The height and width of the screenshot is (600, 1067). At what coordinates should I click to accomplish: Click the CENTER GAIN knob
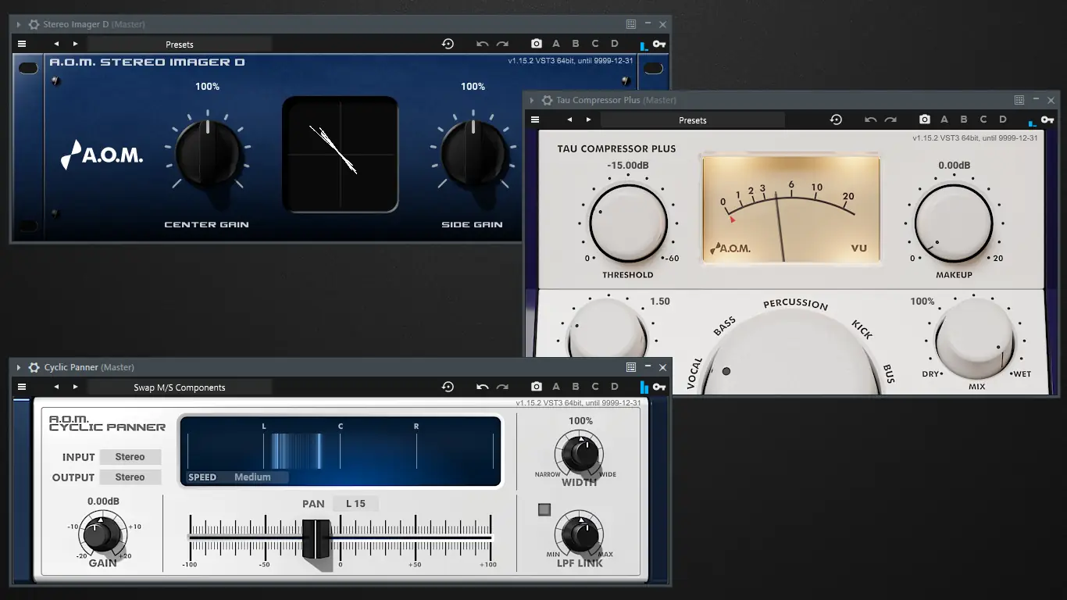coord(207,152)
